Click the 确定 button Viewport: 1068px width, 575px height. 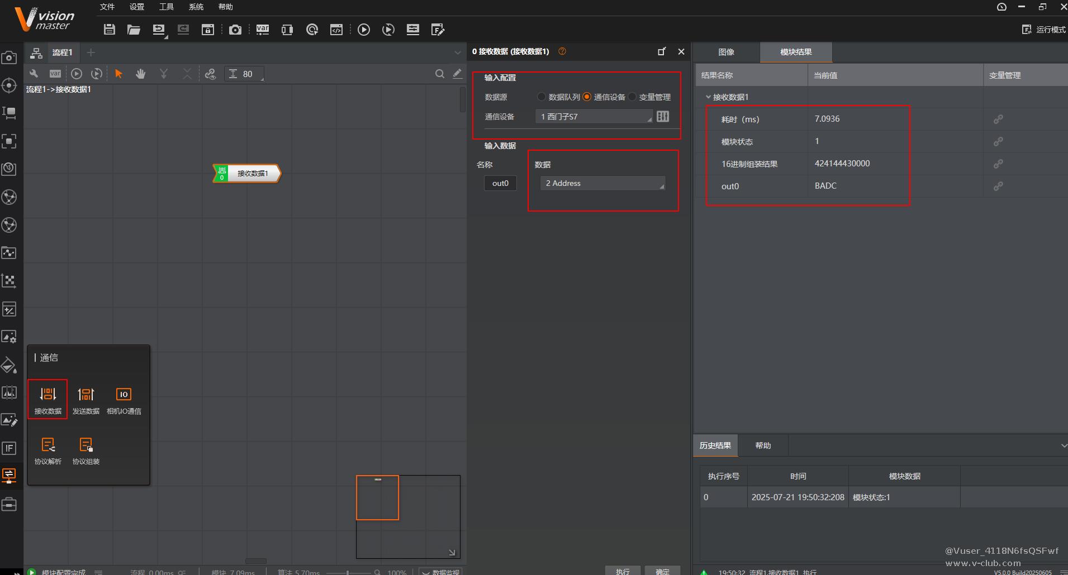[662, 571]
